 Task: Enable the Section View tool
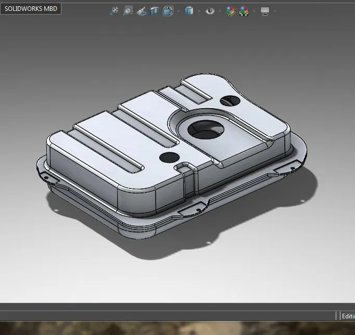coord(155,11)
